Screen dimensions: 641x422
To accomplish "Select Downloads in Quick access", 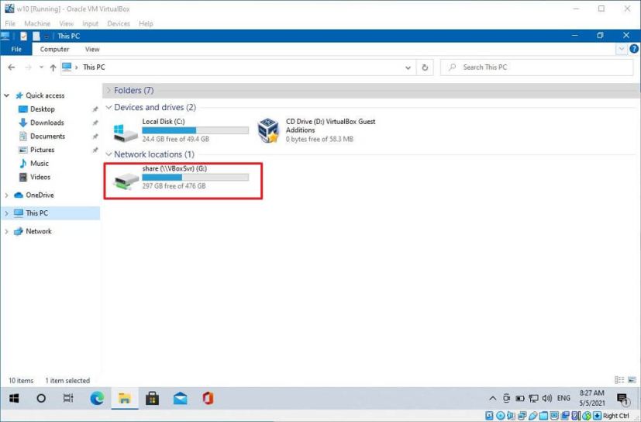I will pyautogui.click(x=47, y=123).
